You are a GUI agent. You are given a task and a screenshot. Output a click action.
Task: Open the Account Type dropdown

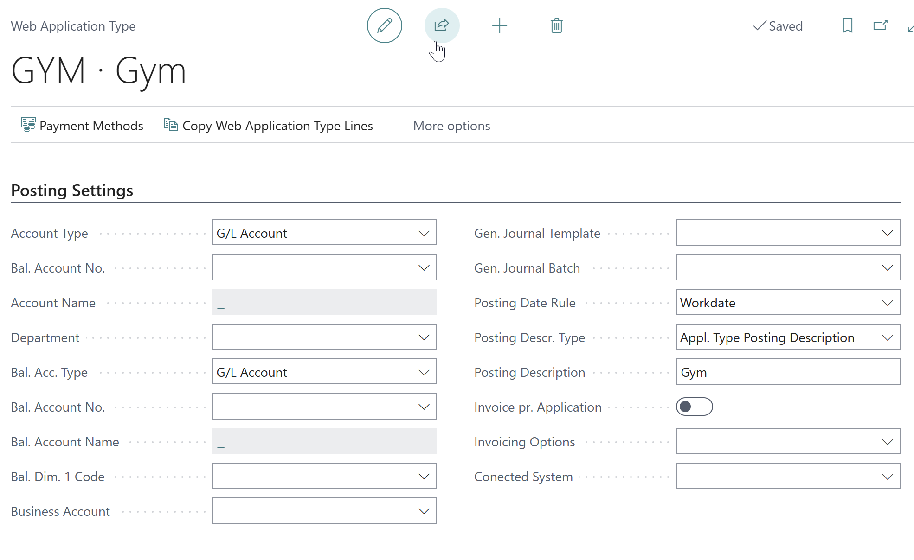click(324, 233)
